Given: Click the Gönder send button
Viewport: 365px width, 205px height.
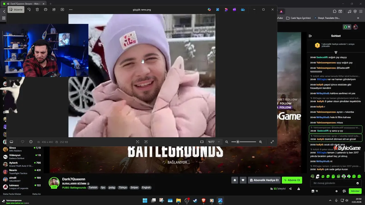Looking at the screenshot, I should (355, 191).
